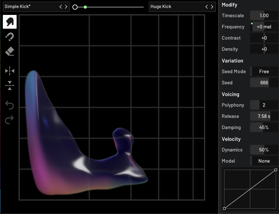The height and width of the screenshot is (214, 279).
Task: Click the Damping label
Action: pyautogui.click(x=231, y=127)
